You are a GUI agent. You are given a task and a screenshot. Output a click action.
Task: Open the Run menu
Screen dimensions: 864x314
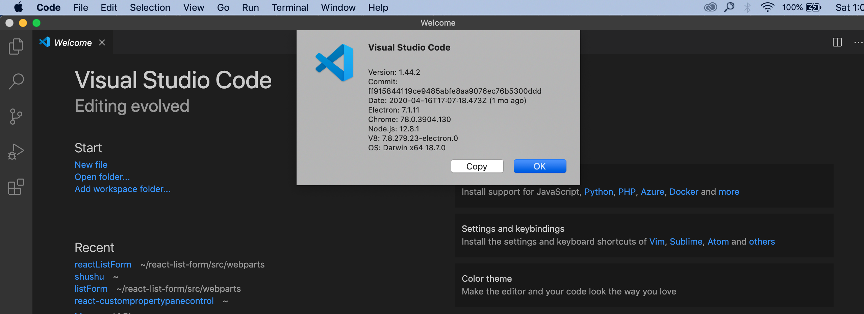250,7
